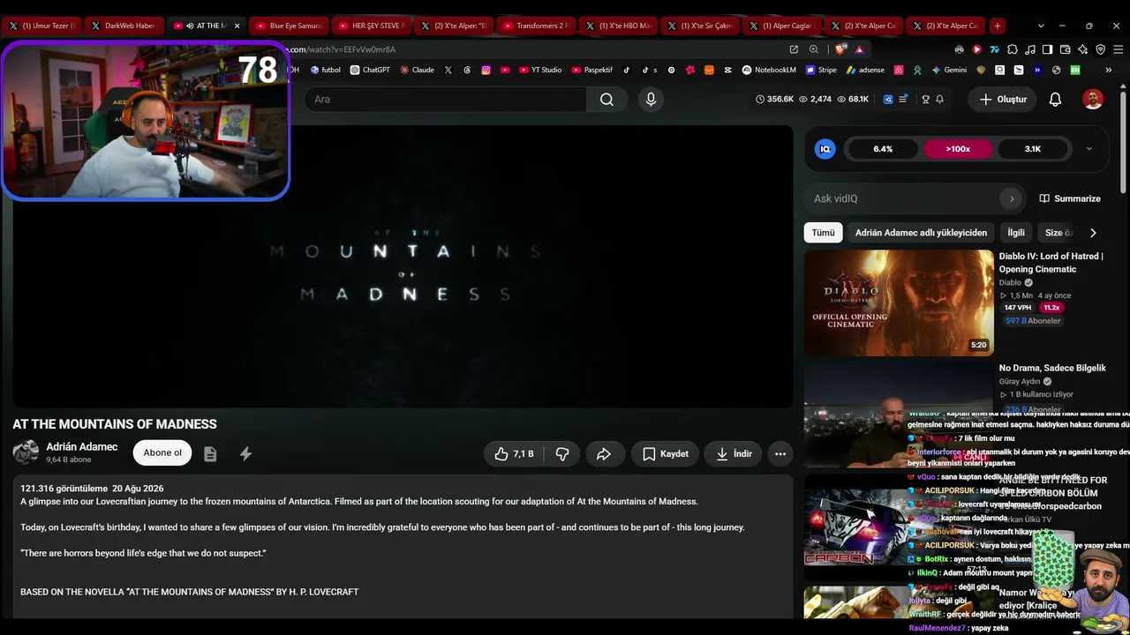Open the ChatGPT bookmark
The width and height of the screenshot is (1130, 635).
370,70
